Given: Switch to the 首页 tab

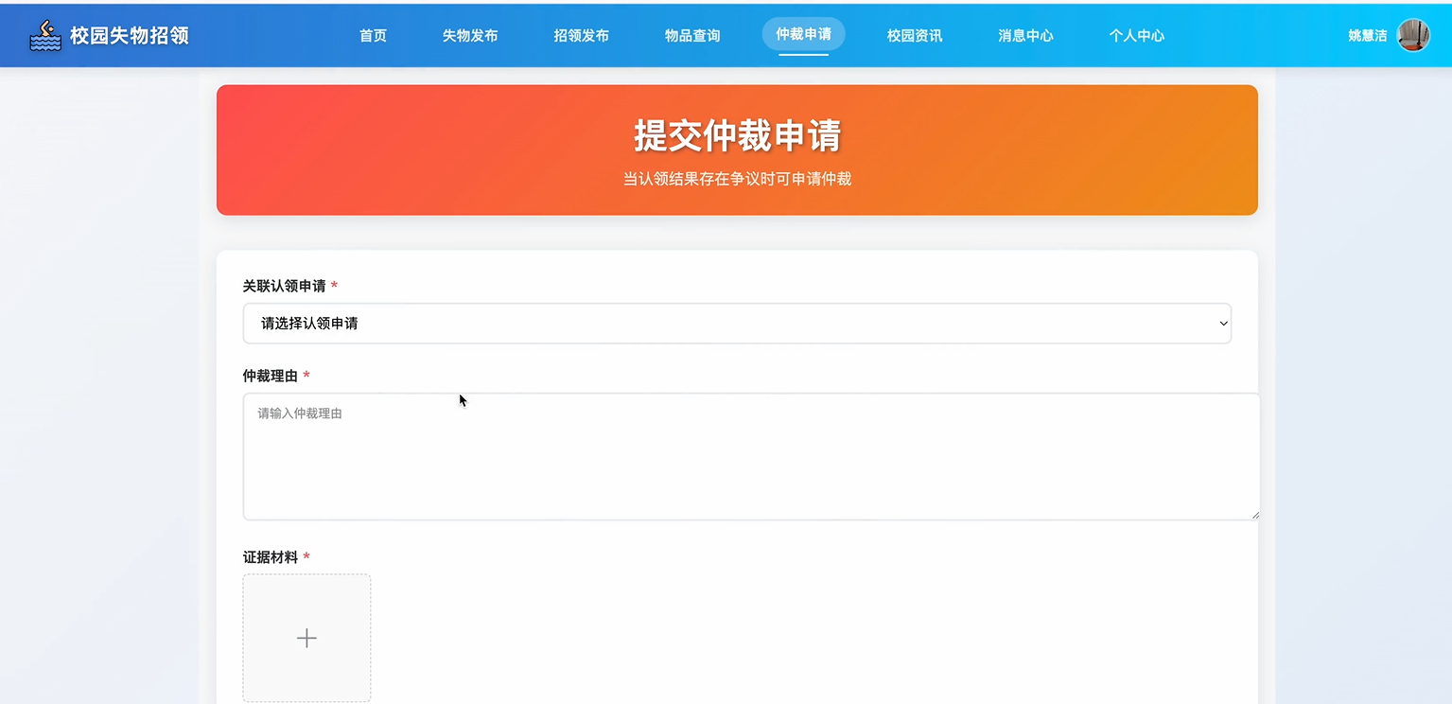Looking at the screenshot, I should click(x=373, y=34).
